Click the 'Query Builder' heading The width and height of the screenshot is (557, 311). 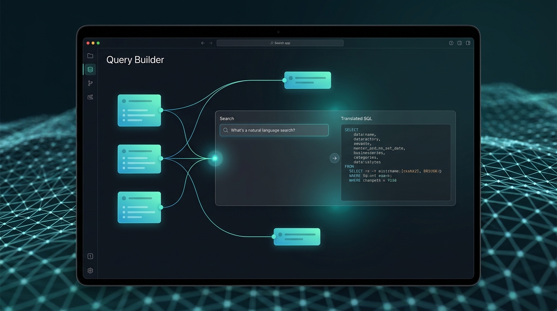tap(135, 60)
